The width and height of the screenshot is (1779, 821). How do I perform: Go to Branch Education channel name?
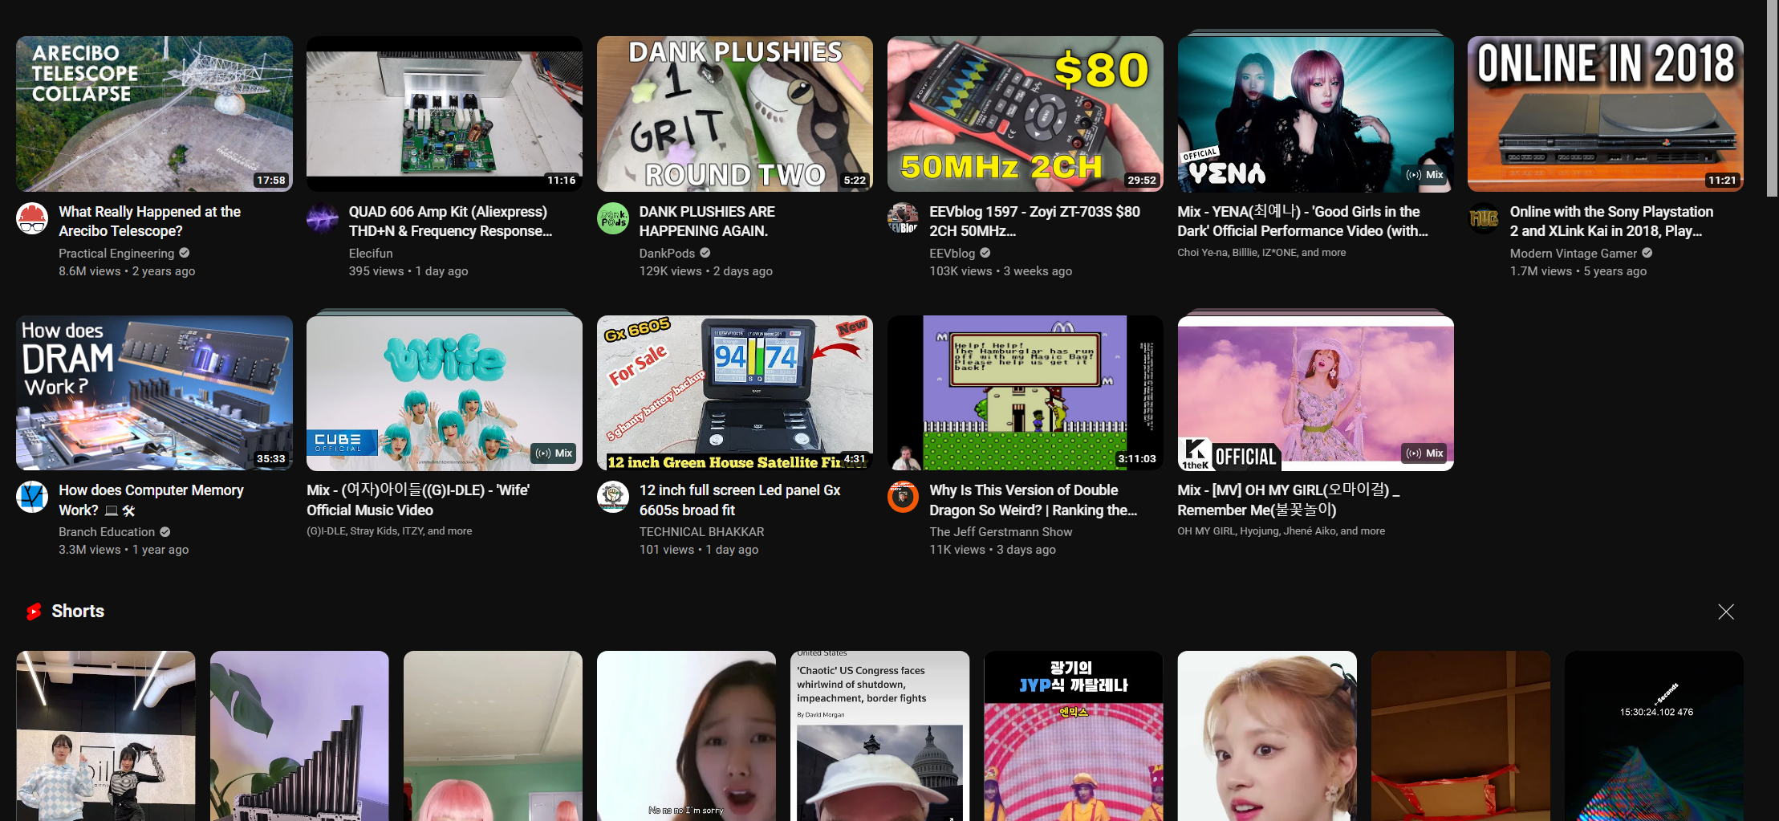pos(107,531)
